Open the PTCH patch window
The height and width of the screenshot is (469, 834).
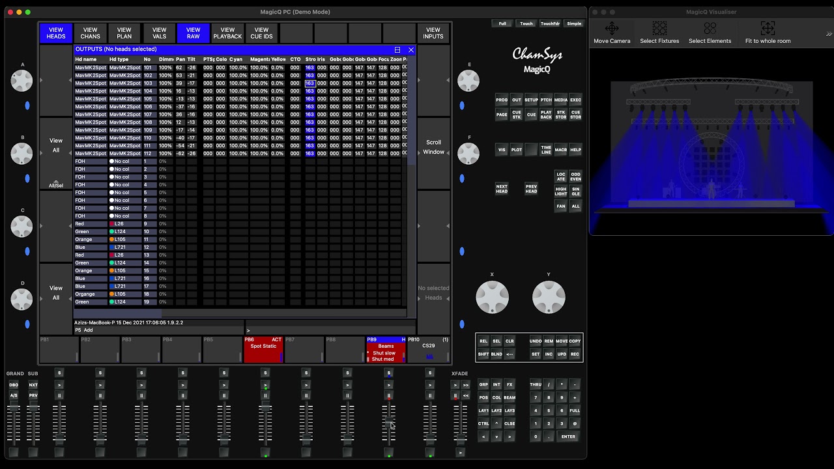pos(546,100)
